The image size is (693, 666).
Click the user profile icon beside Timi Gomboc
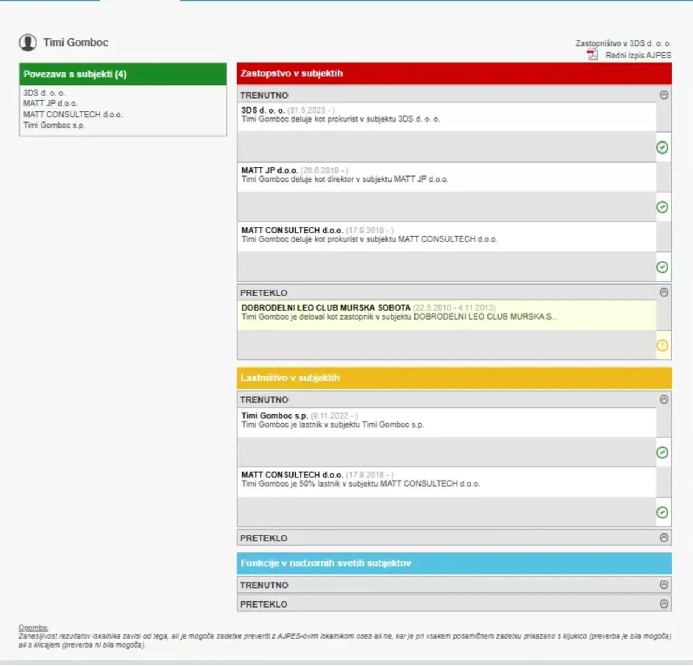[x=28, y=42]
